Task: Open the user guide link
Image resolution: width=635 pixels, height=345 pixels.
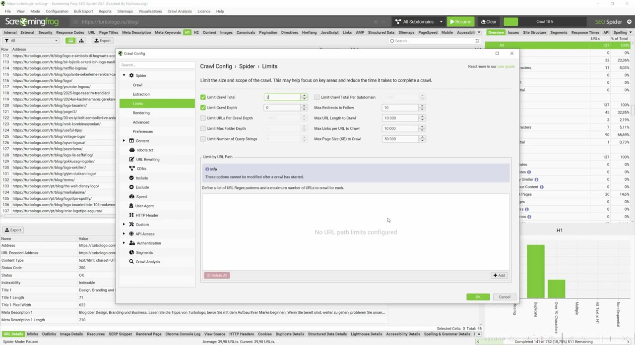Action: coord(506,66)
